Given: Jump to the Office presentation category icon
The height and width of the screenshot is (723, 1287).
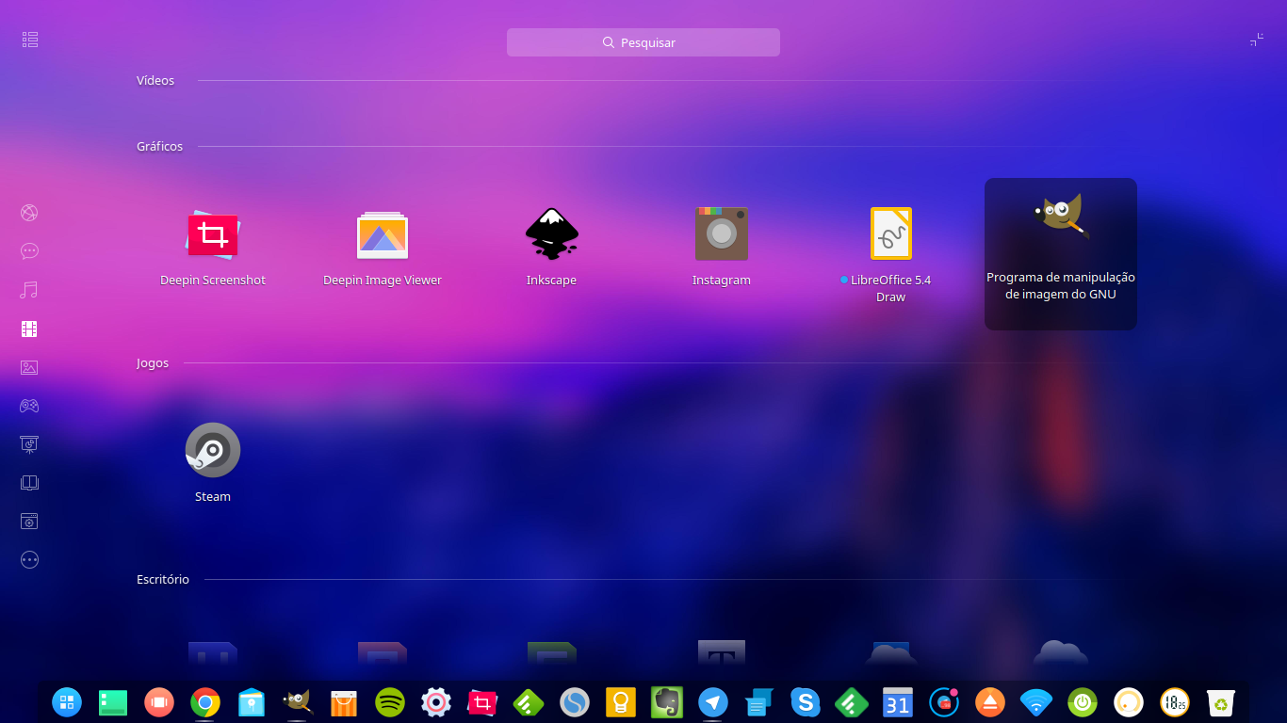Looking at the screenshot, I should click(29, 444).
